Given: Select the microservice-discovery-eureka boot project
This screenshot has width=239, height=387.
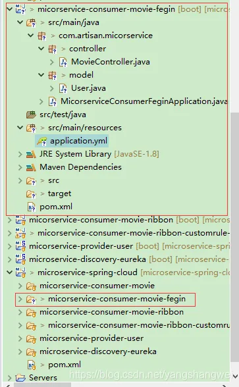Looking at the screenshot, I should tap(88, 259).
